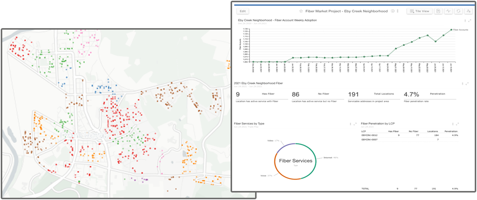Open the Fiber Services by Type options menu
Image resolution: width=477 pixels, height=200 pixels.
[350, 123]
